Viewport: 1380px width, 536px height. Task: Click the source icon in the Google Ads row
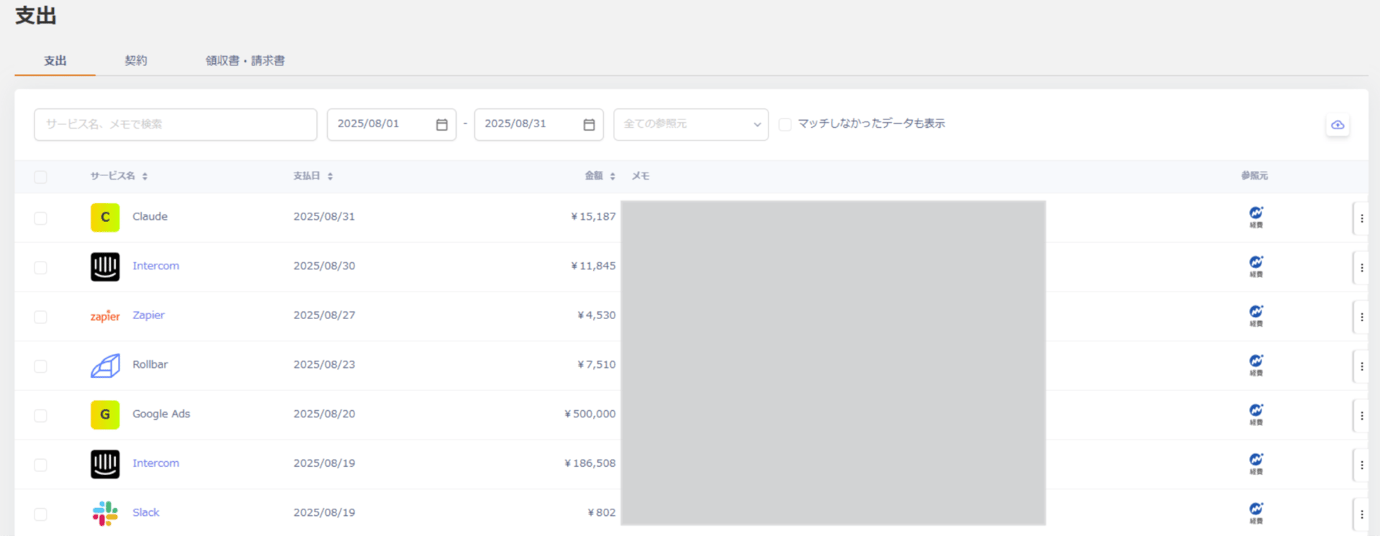(x=1256, y=415)
